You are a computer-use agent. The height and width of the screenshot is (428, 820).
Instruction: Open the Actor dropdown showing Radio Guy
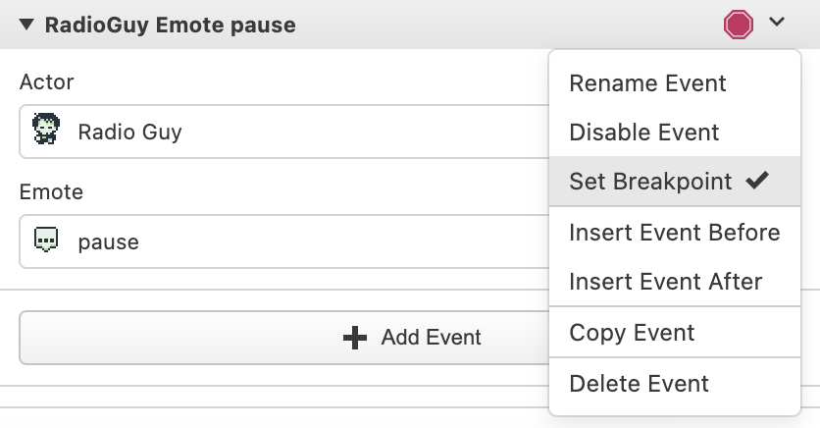tap(284, 132)
